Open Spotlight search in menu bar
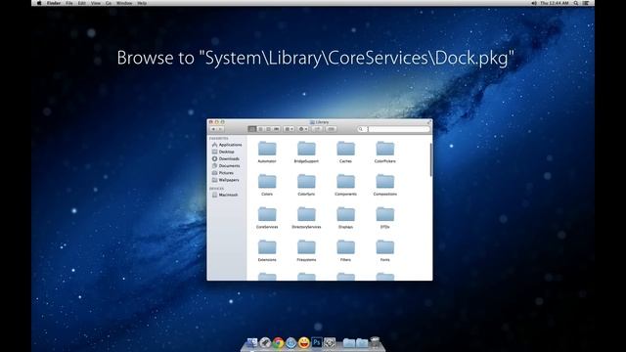 click(576, 3)
